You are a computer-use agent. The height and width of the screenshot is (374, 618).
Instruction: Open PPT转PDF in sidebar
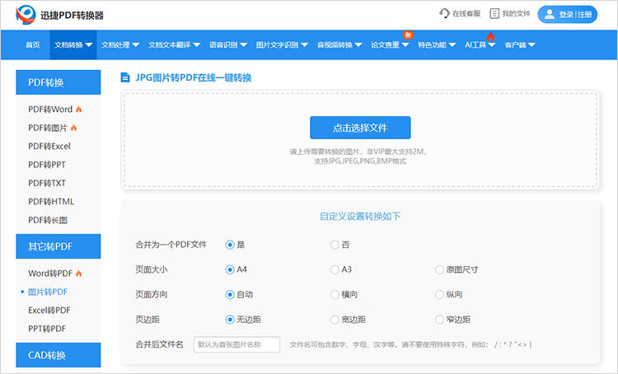coord(47,329)
